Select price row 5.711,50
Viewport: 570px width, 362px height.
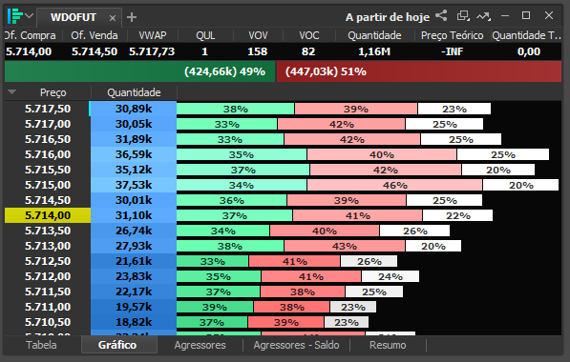pyautogui.click(x=48, y=292)
